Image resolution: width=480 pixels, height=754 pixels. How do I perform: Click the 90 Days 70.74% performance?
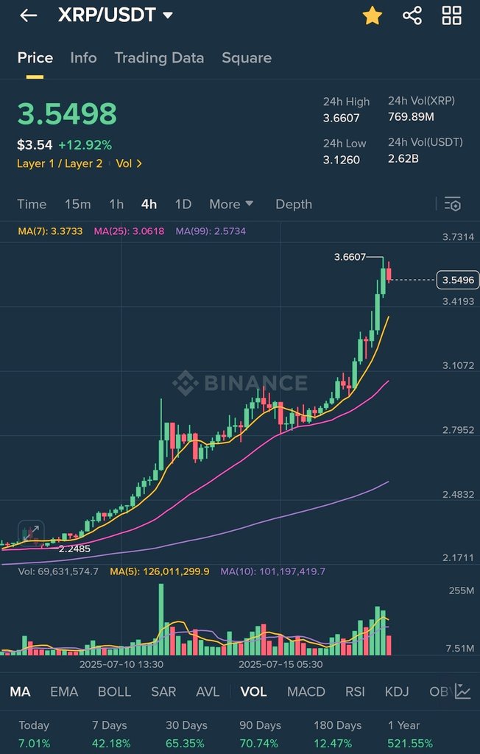coord(259,734)
